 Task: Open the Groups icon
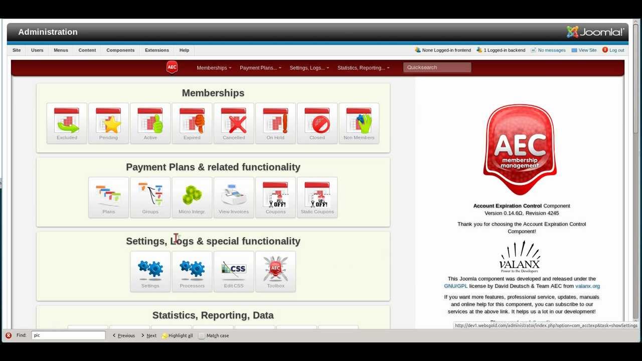(x=150, y=198)
